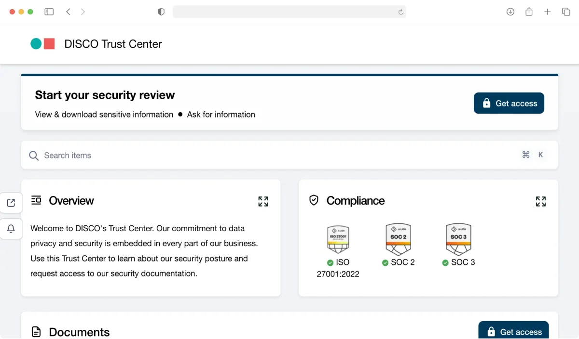Reload the page with the refresh icon

click(400, 11)
